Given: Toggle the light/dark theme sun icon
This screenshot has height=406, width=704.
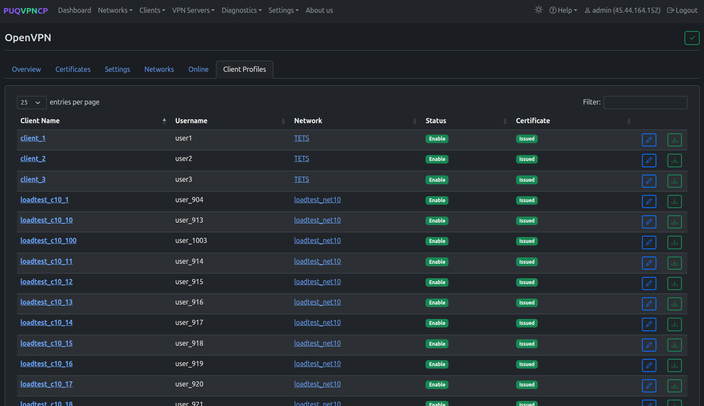Looking at the screenshot, I should [x=539, y=10].
